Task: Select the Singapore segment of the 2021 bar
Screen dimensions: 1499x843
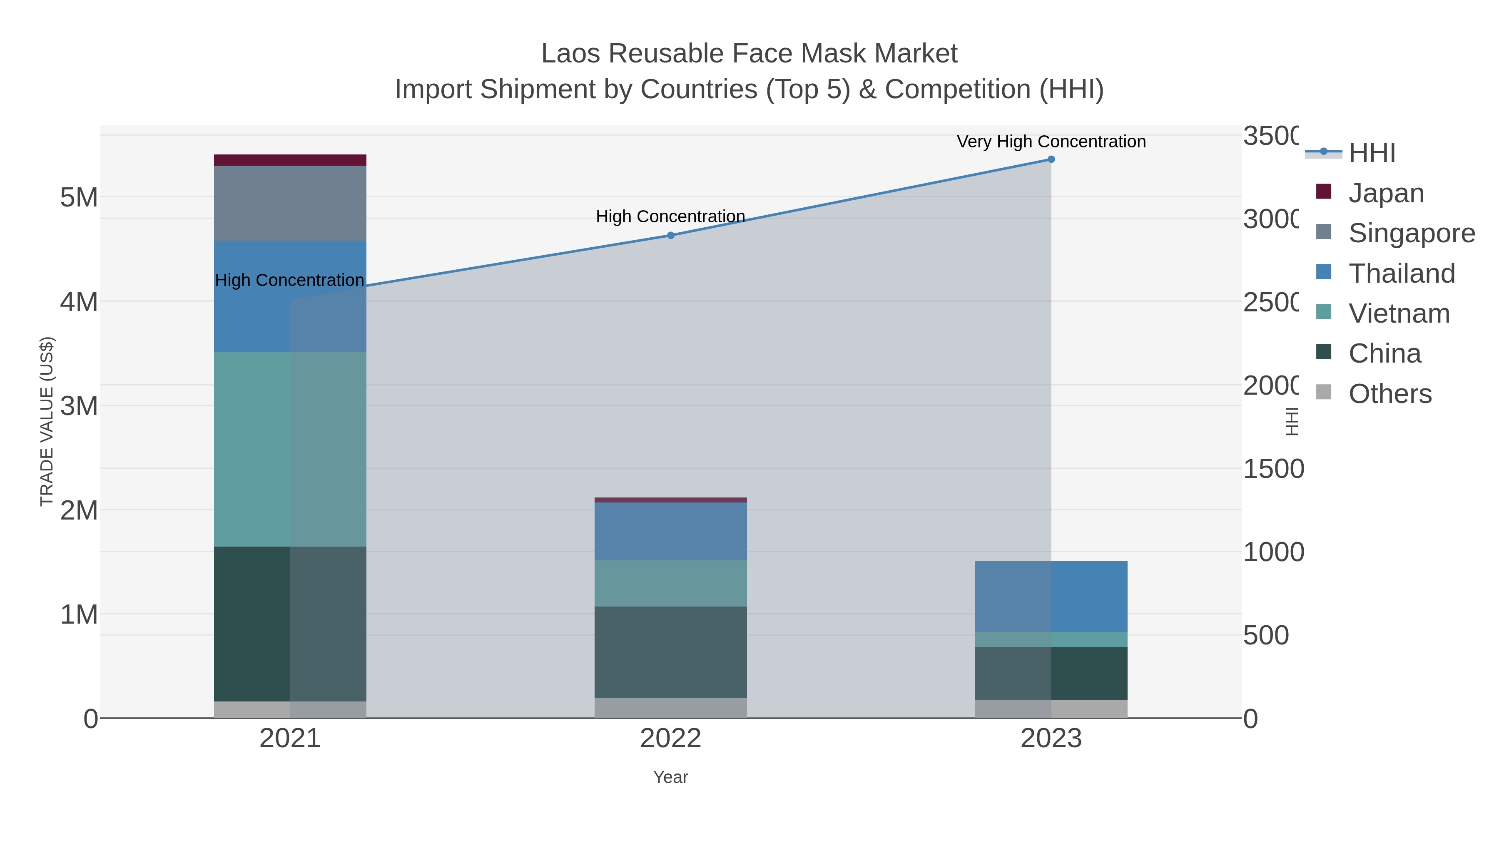Action: [x=290, y=204]
